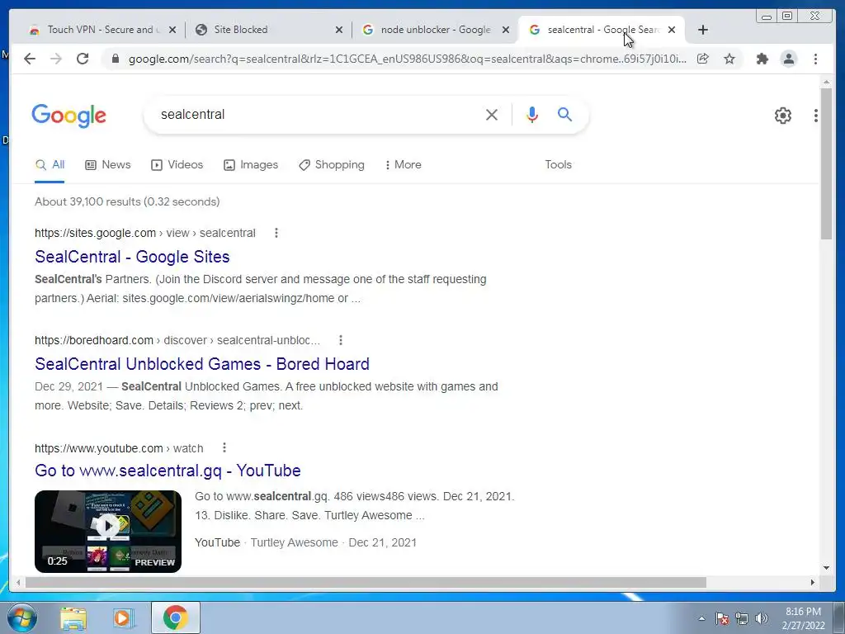Open the Chrome three-dot menu
Image resolution: width=845 pixels, height=634 pixels.
pos(815,59)
